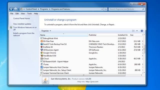Viewport: 160px width, 90px height.
Task: Click the 'Thomson Reuters' publisher cell
Action: pyautogui.click(x=96, y=47)
